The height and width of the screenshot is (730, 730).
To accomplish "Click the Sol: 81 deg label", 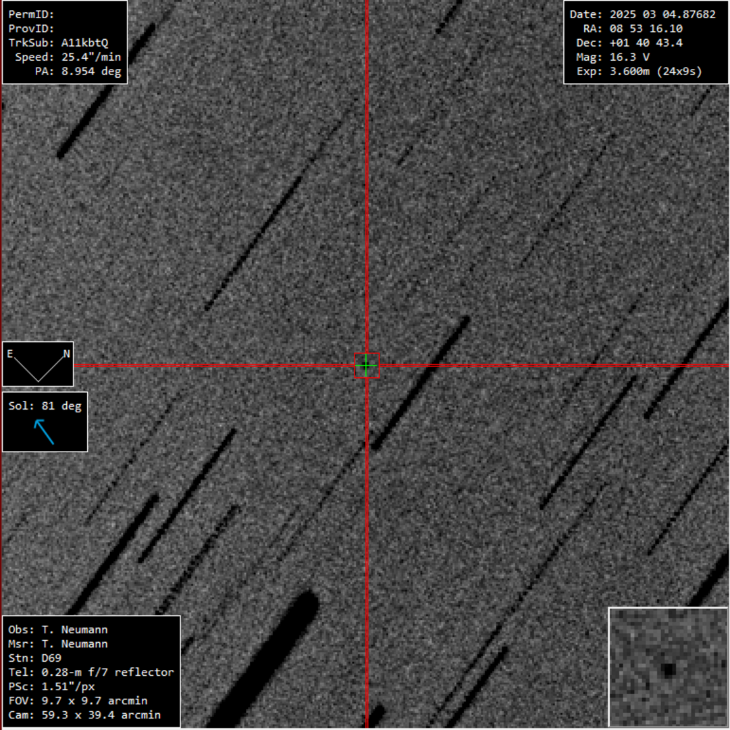I will click(45, 406).
